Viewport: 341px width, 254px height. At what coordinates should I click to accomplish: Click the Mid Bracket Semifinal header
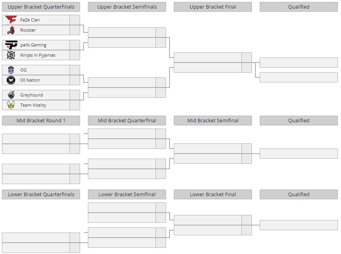click(213, 120)
